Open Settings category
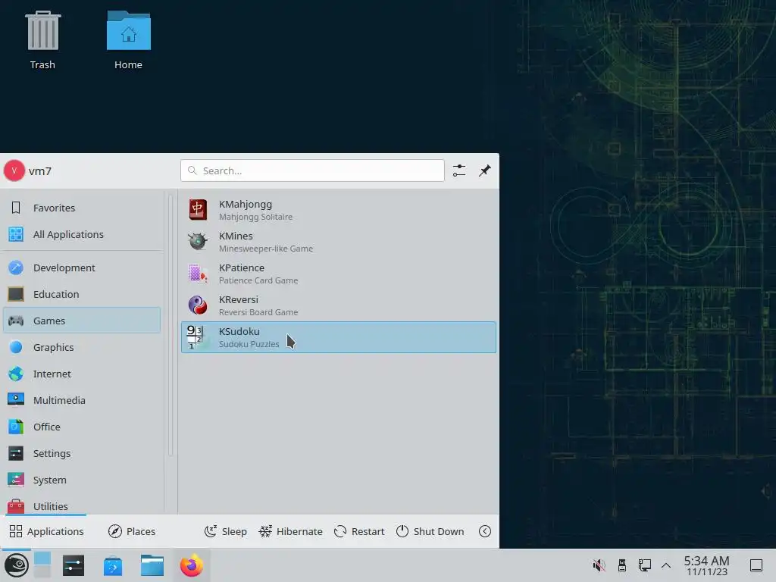Image resolution: width=776 pixels, height=582 pixels. [82, 453]
